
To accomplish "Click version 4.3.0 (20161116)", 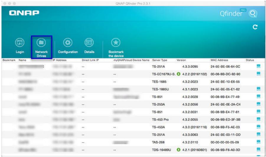I will (x=195, y=127).
